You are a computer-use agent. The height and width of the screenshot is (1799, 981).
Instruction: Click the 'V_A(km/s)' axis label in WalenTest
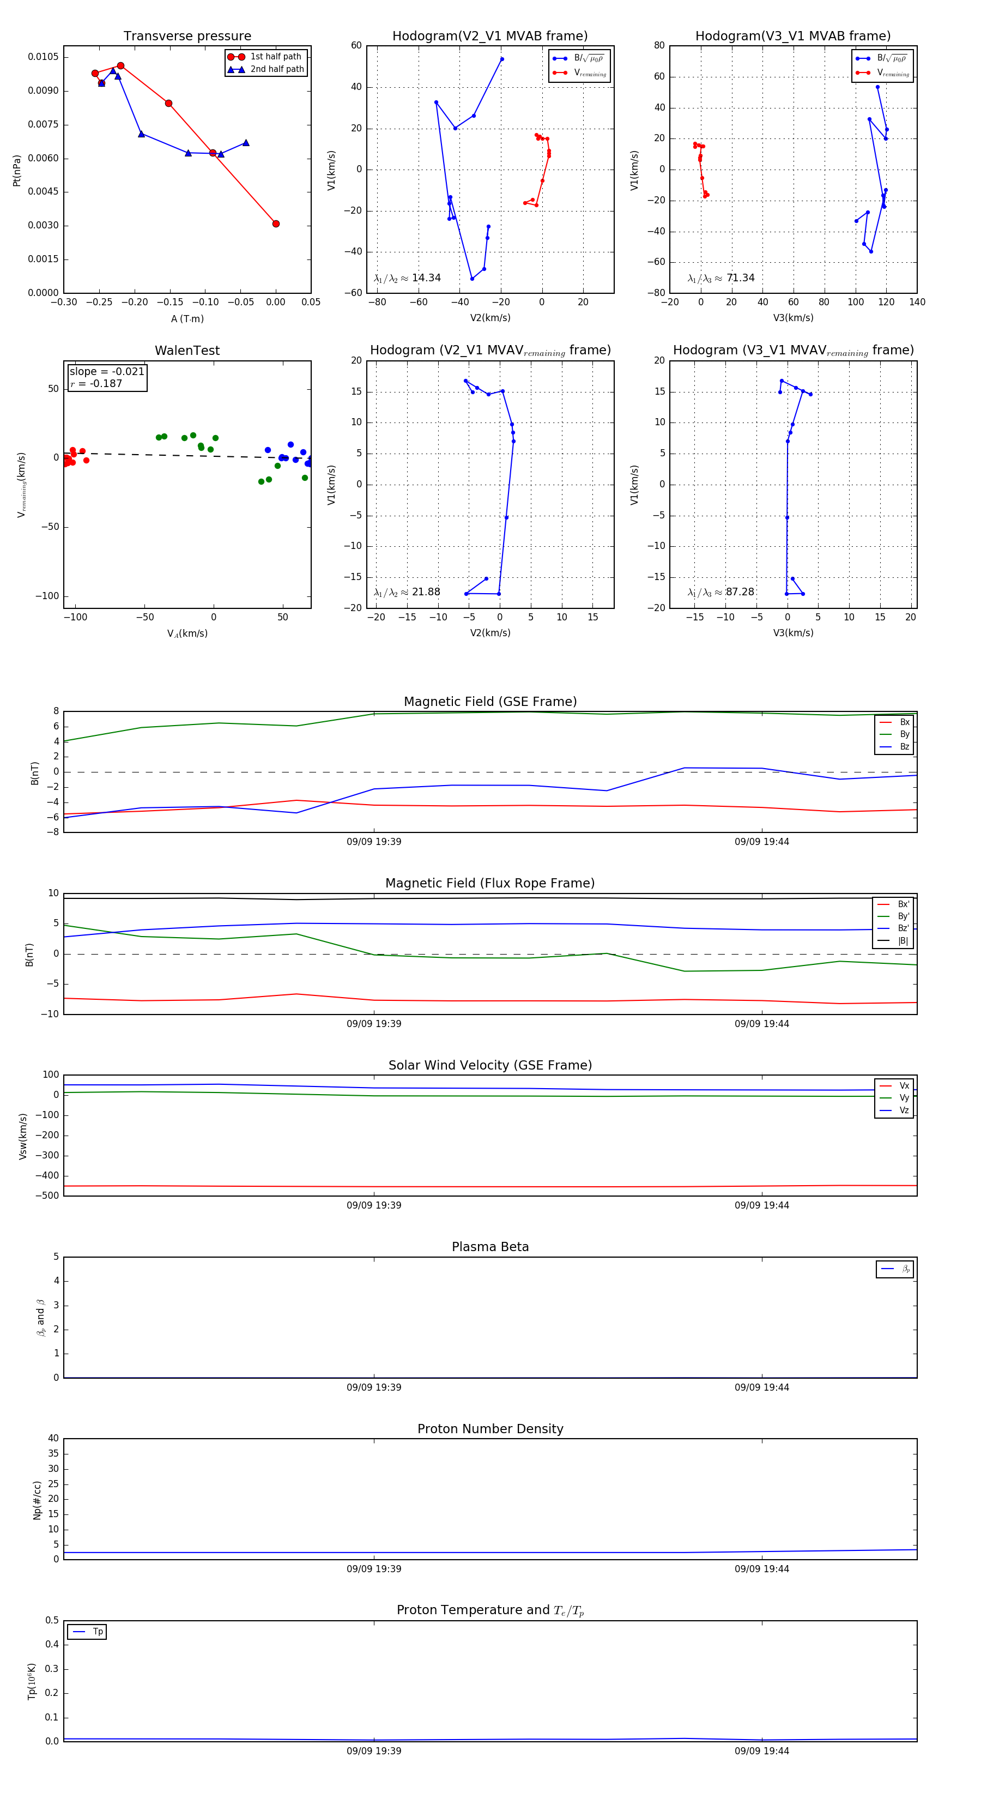click(187, 633)
